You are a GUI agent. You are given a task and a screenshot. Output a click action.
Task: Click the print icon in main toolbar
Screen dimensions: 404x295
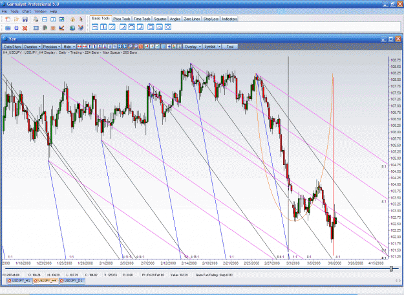(x=36, y=19)
